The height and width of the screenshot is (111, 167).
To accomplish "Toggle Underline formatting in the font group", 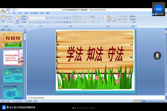I will 36,22.
